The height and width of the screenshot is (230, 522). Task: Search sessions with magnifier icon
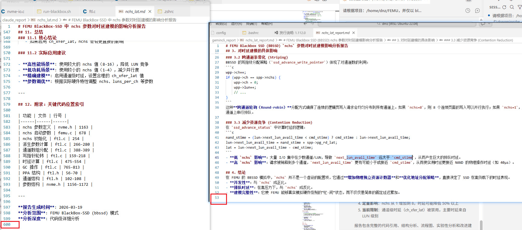click(512, 7)
